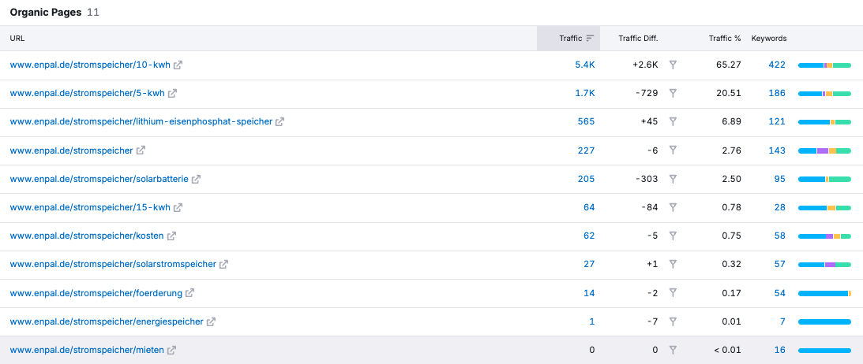Click the Traffic Diff. column header

[x=637, y=38]
